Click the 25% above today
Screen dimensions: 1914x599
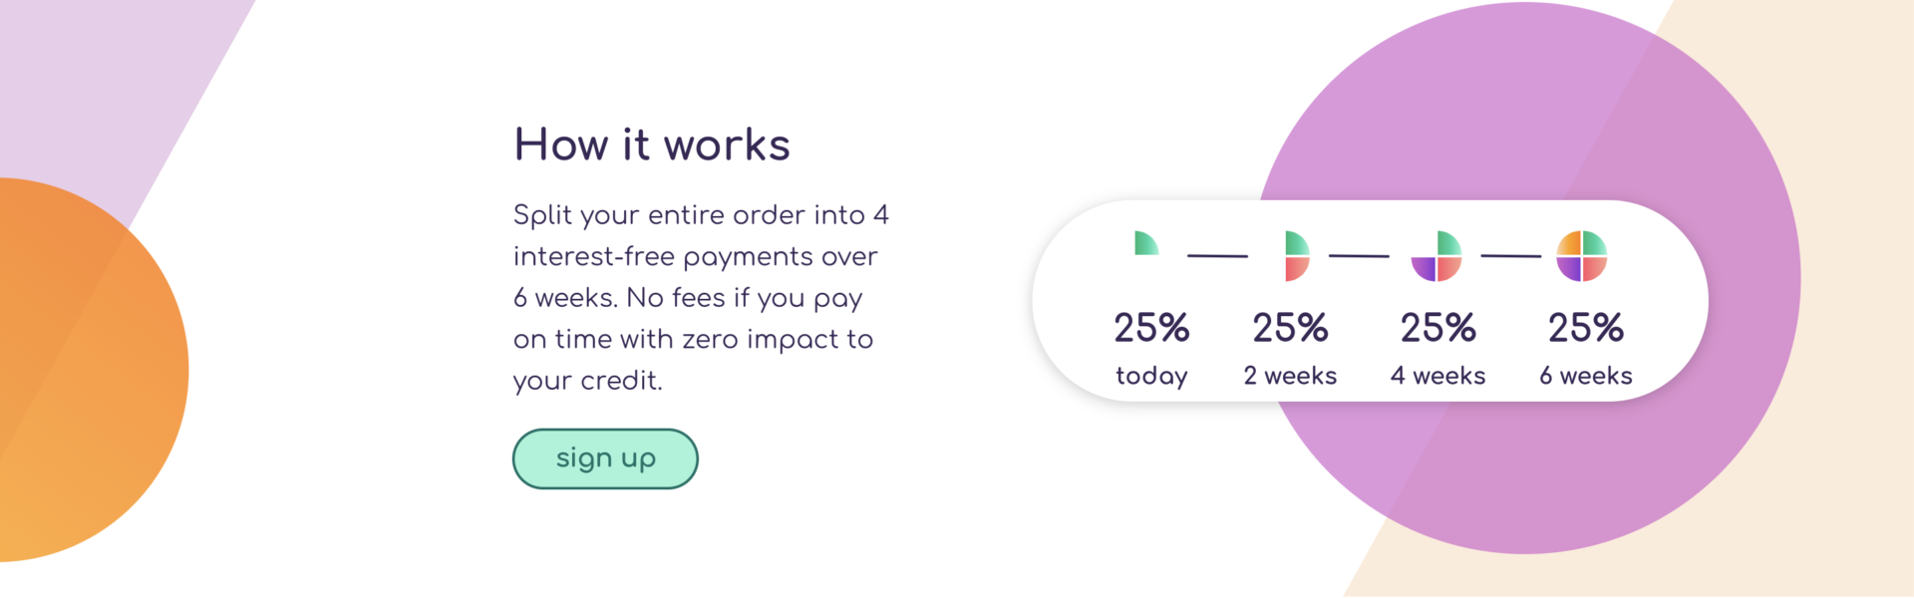[1151, 328]
